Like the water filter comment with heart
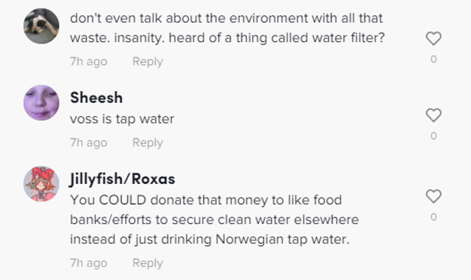471x280 pixels. (x=434, y=38)
